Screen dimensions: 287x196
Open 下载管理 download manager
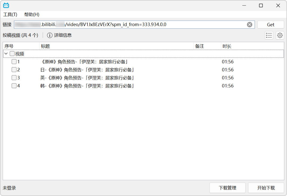[x=227, y=188]
